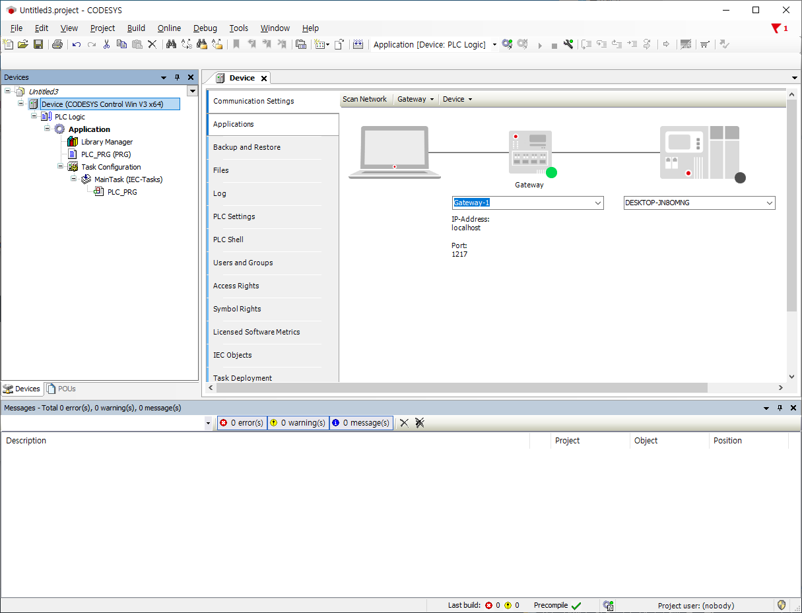Click the Undo arrow icon

(x=77, y=44)
